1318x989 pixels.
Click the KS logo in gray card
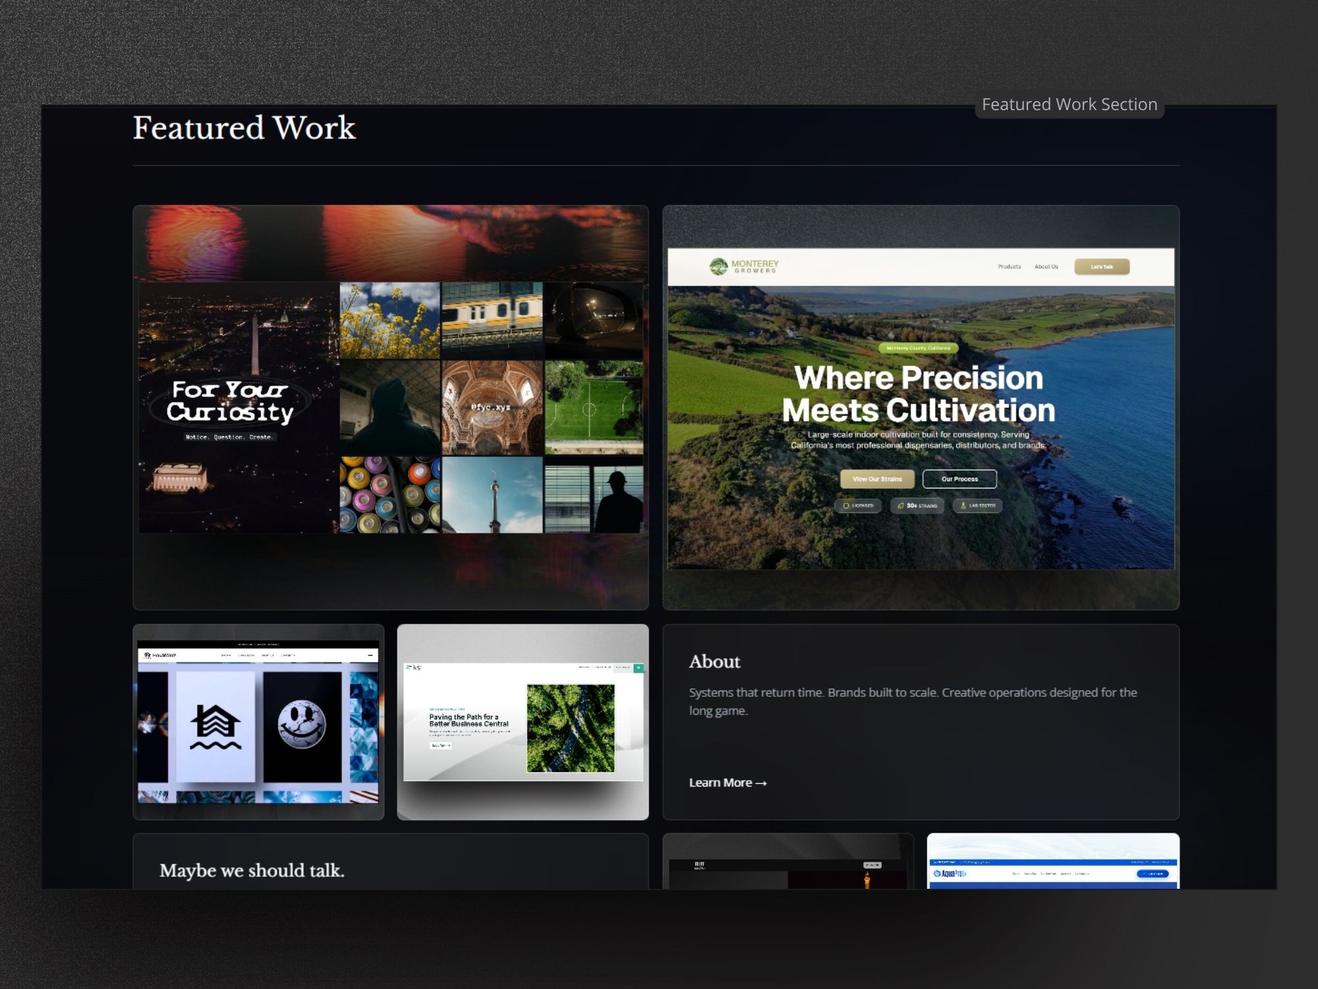coord(413,667)
